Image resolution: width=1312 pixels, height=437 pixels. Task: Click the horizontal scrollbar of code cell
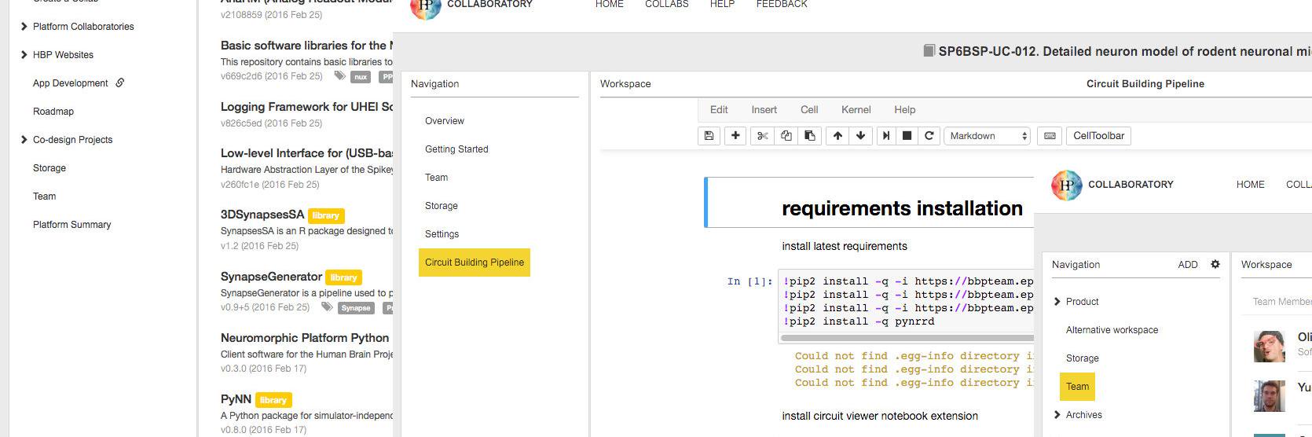[907, 338]
